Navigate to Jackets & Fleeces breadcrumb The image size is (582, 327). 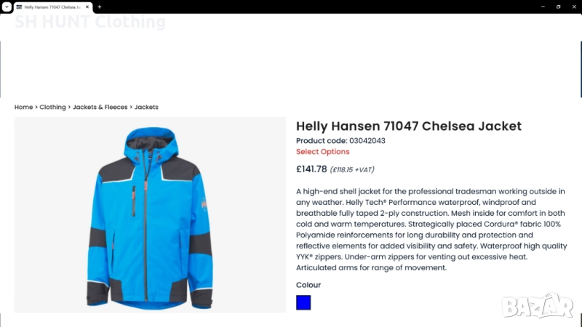(x=100, y=107)
